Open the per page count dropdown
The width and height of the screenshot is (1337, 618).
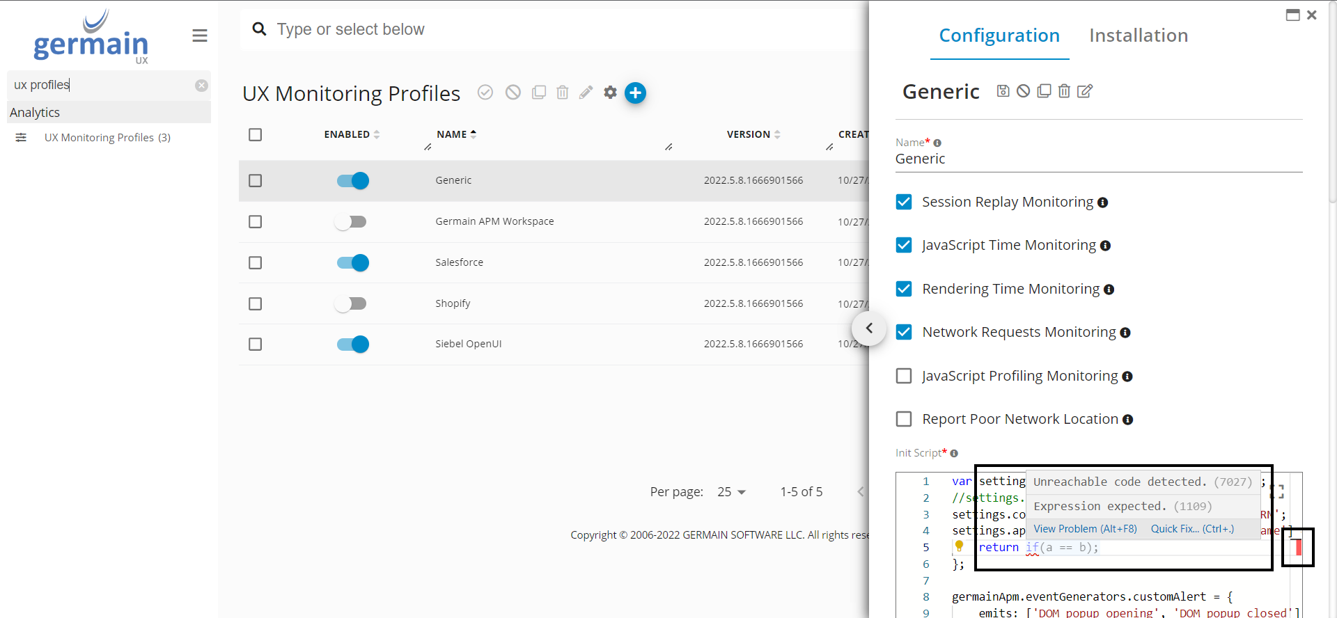click(x=731, y=492)
